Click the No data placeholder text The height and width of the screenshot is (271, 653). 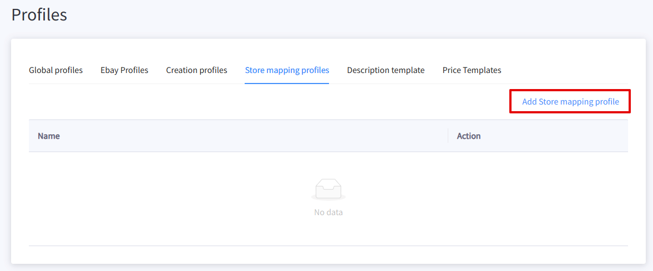point(328,212)
